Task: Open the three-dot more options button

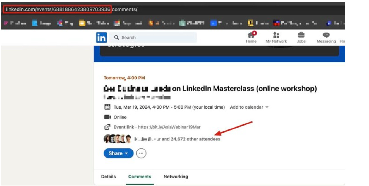Action: pos(142,153)
